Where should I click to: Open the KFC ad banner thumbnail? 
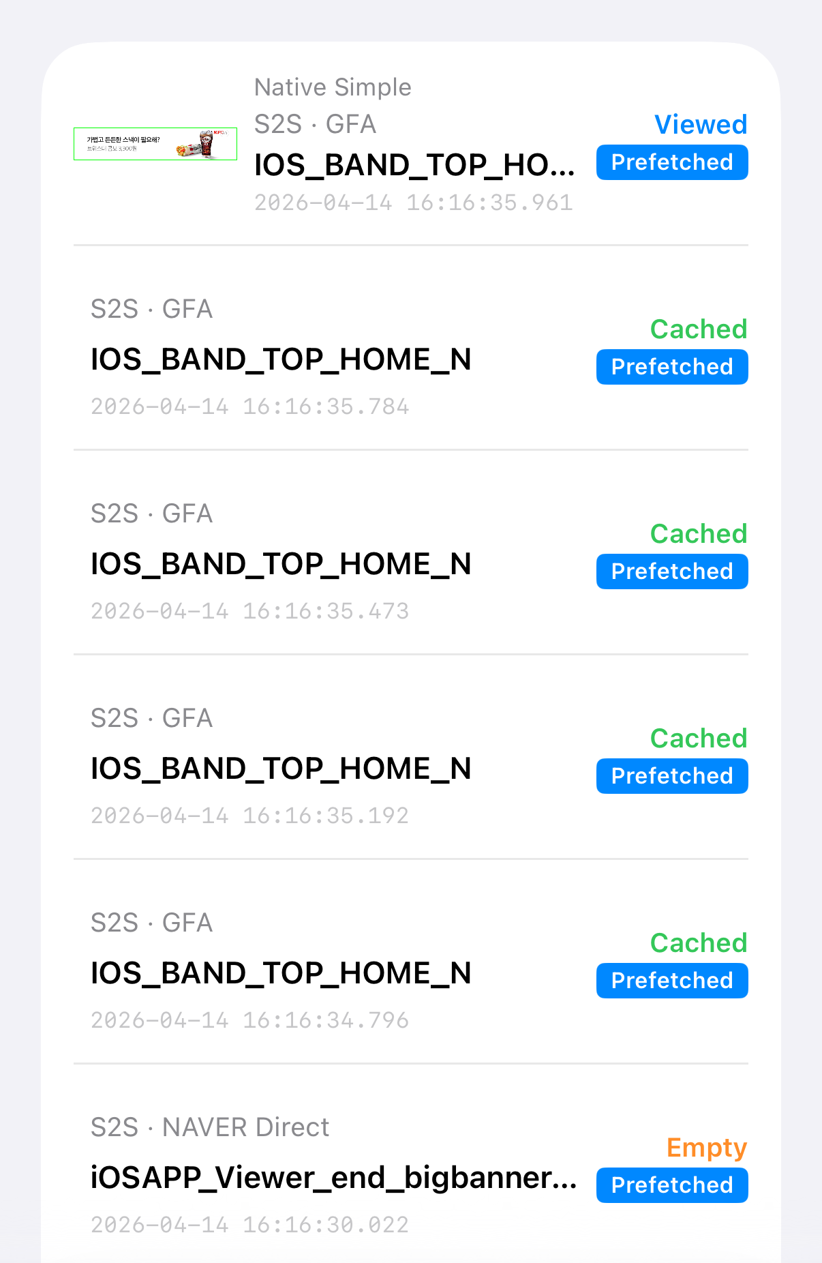pyautogui.click(x=155, y=144)
